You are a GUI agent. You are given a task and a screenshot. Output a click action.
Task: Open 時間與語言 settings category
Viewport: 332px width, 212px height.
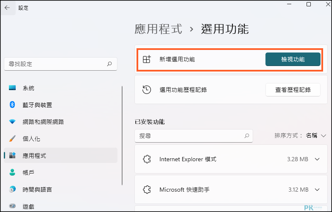61,190
